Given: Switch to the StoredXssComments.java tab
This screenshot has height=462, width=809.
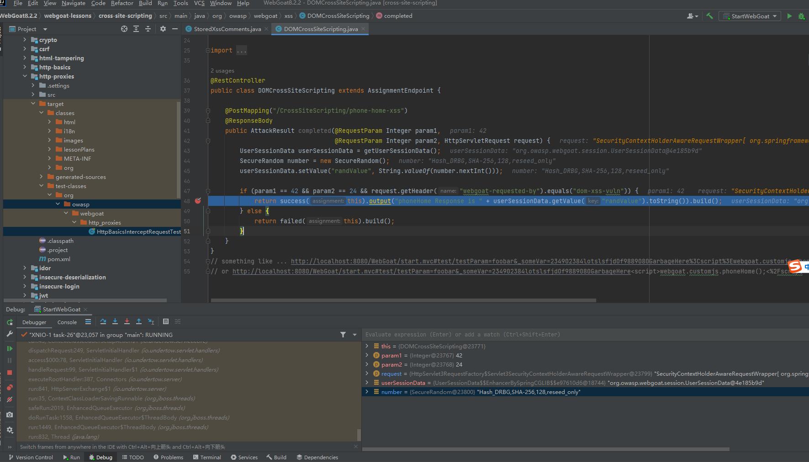Looking at the screenshot, I should click(x=227, y=29).
